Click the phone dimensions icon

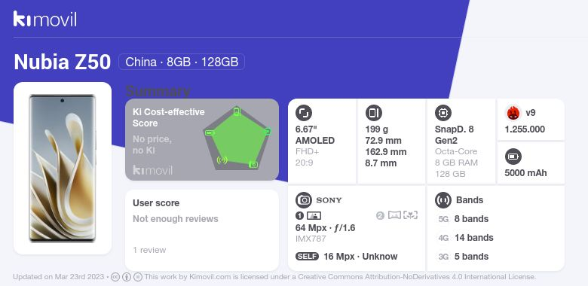click(373, 113)
